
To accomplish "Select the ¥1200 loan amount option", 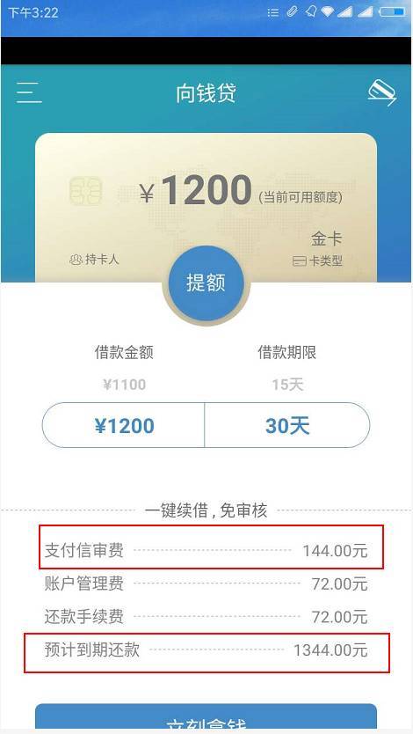I will (x=124, y=425).
